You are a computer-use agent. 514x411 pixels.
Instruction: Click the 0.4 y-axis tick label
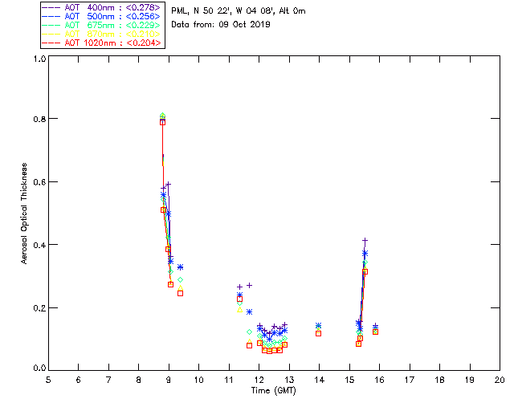point(39,245)
